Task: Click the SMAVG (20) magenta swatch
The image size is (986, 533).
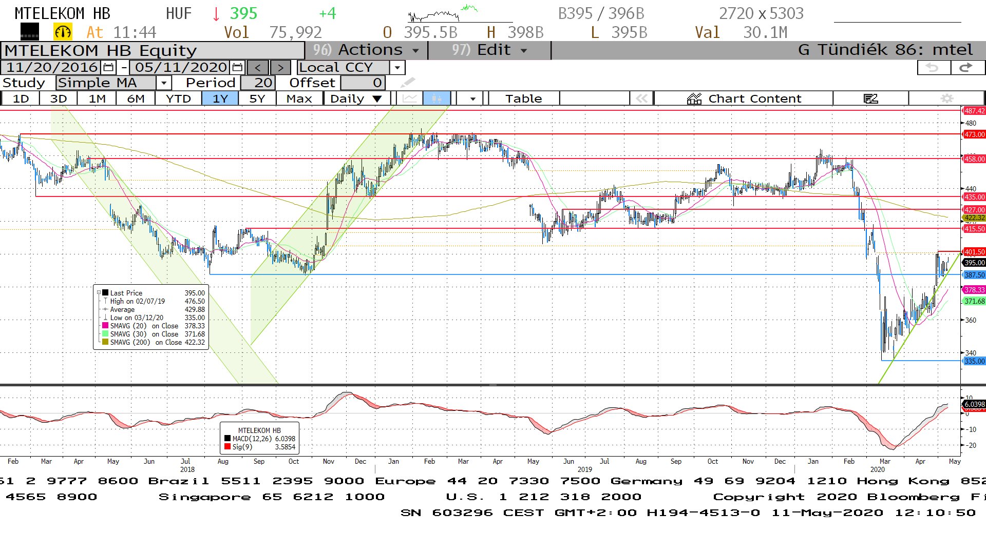Action: pyautogui.click(x=105, y=326)
